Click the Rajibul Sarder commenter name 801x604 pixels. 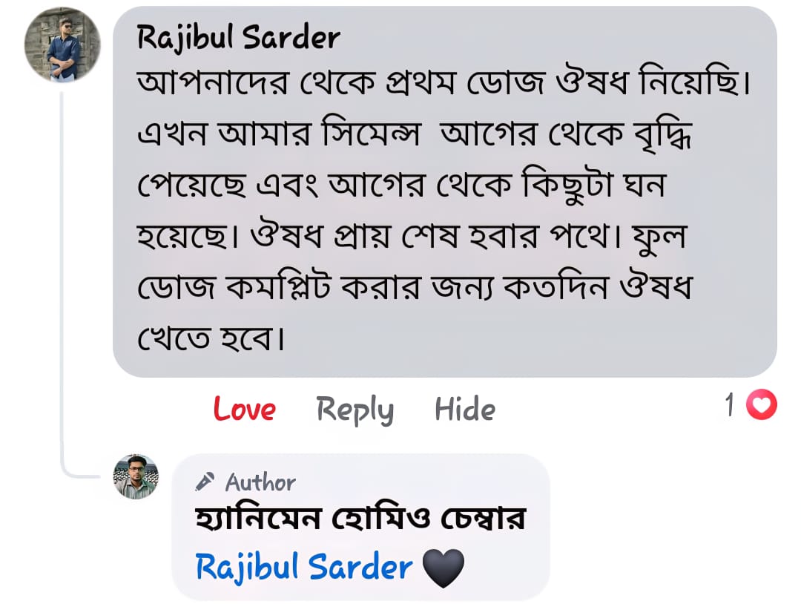click(238, 38)
